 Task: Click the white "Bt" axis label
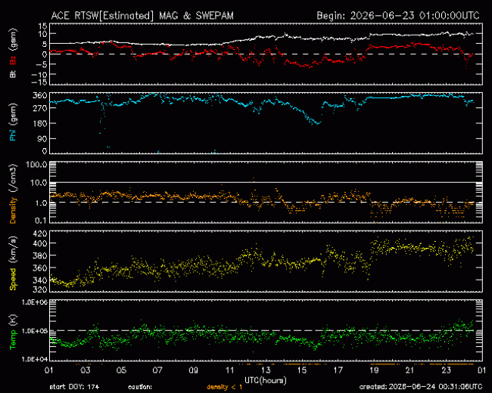pyautogui.click(x=13, y=74)
